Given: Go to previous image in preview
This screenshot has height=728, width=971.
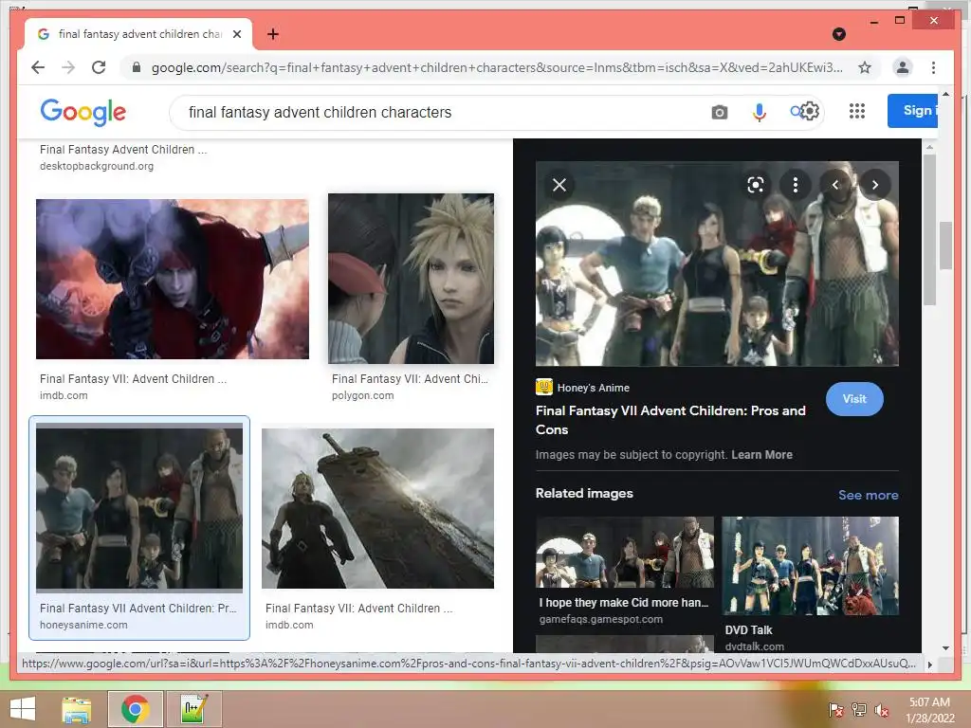Looking at the screenshot, I should 834,185.
